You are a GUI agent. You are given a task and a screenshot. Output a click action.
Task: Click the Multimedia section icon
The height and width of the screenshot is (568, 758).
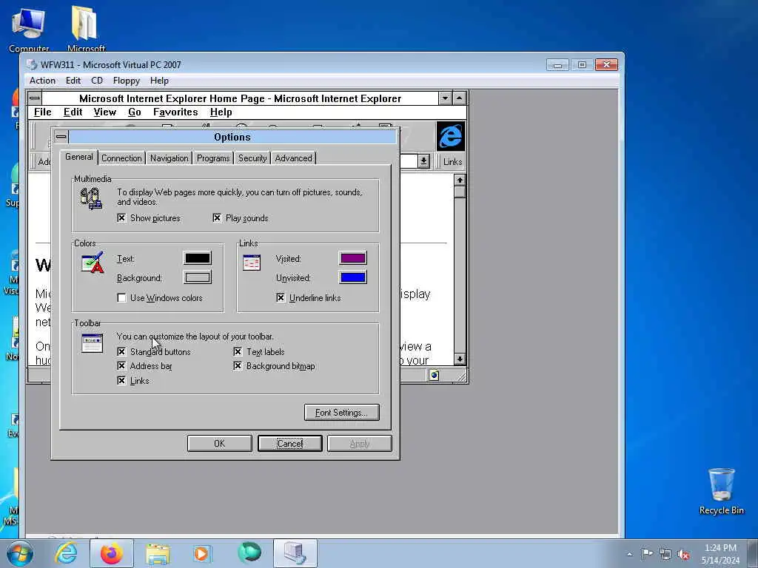pyautogui.click(x=91, y=198)
